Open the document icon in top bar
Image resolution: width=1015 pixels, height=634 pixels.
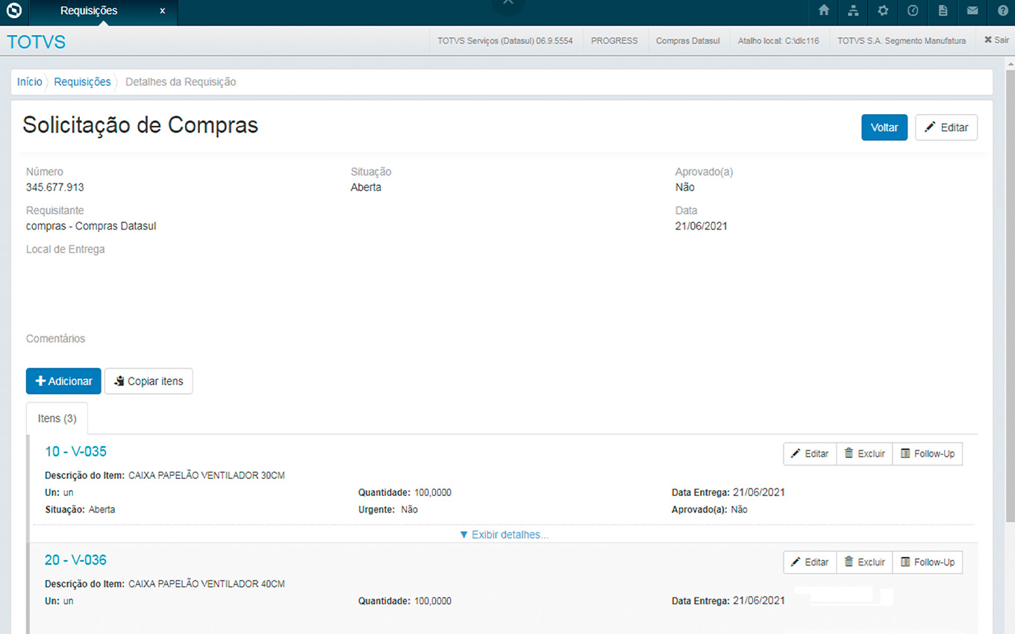[x=943, y=11]
